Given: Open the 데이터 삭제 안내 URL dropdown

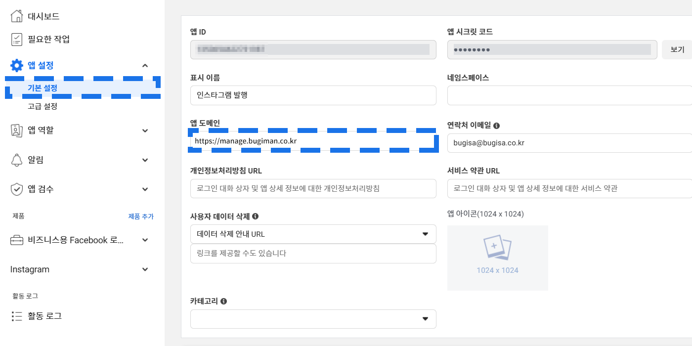Looking at the screenshot, I should tap(313, 234).
